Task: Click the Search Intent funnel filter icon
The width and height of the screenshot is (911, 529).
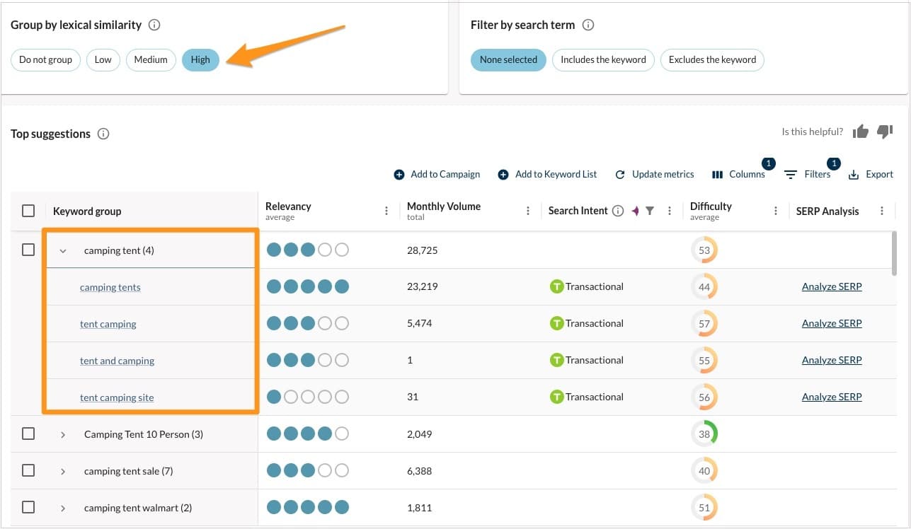Action: click(650, 211)
